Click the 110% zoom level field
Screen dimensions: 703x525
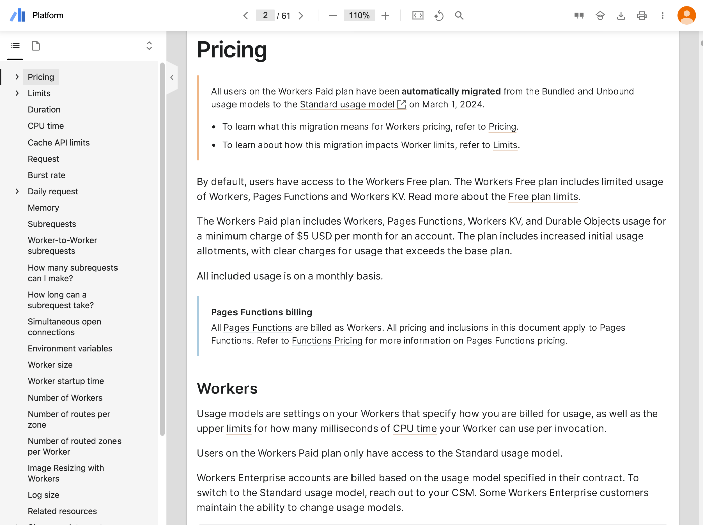click(x=360, y=15)
